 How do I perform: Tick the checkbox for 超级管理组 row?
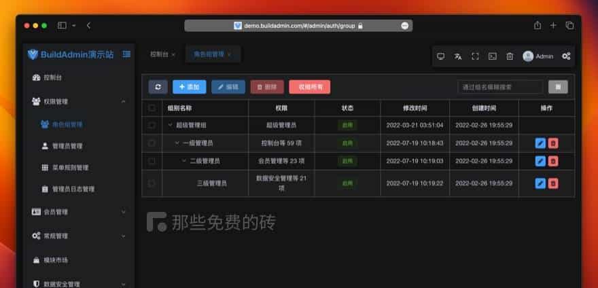pos(152,125)
